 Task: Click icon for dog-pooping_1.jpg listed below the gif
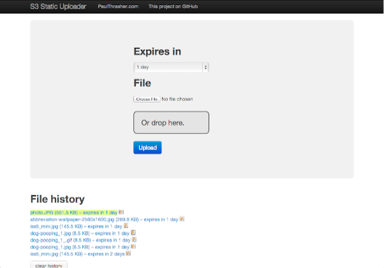click(133, 246)
